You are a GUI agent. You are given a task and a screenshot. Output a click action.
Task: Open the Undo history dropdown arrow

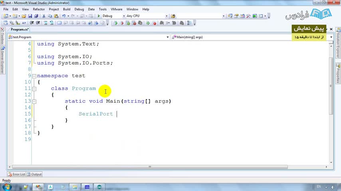coord(68,16)
